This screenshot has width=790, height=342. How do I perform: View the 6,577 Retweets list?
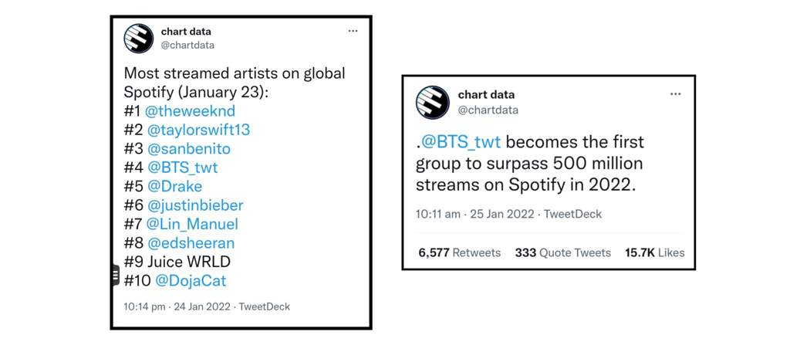point(460,252)
